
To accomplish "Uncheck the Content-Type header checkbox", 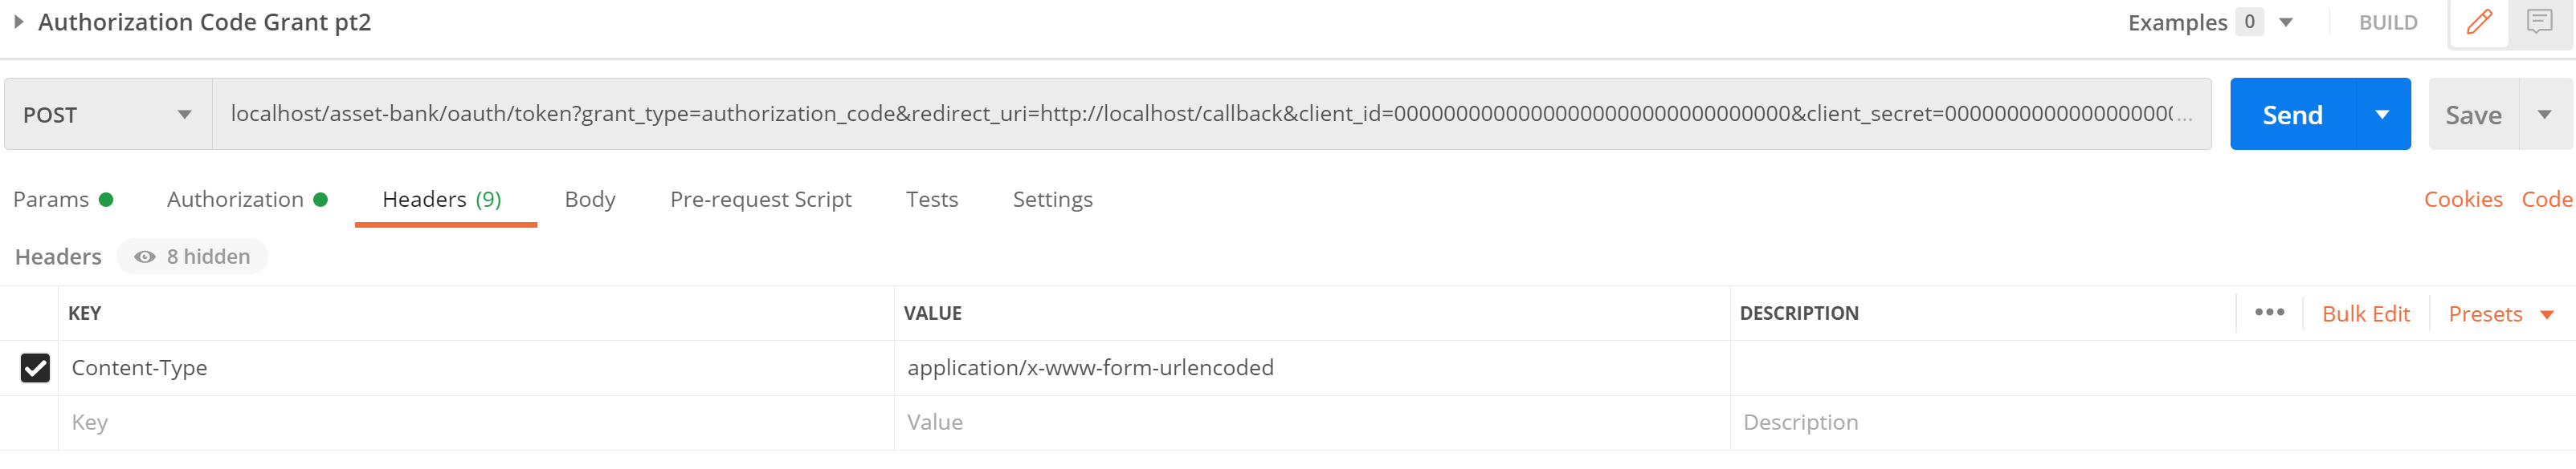I will 35,368.
